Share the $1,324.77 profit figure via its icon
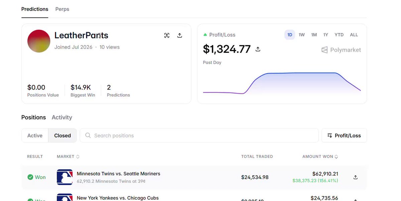The width and height of the screenshot is (401, 201). [258, 49]
